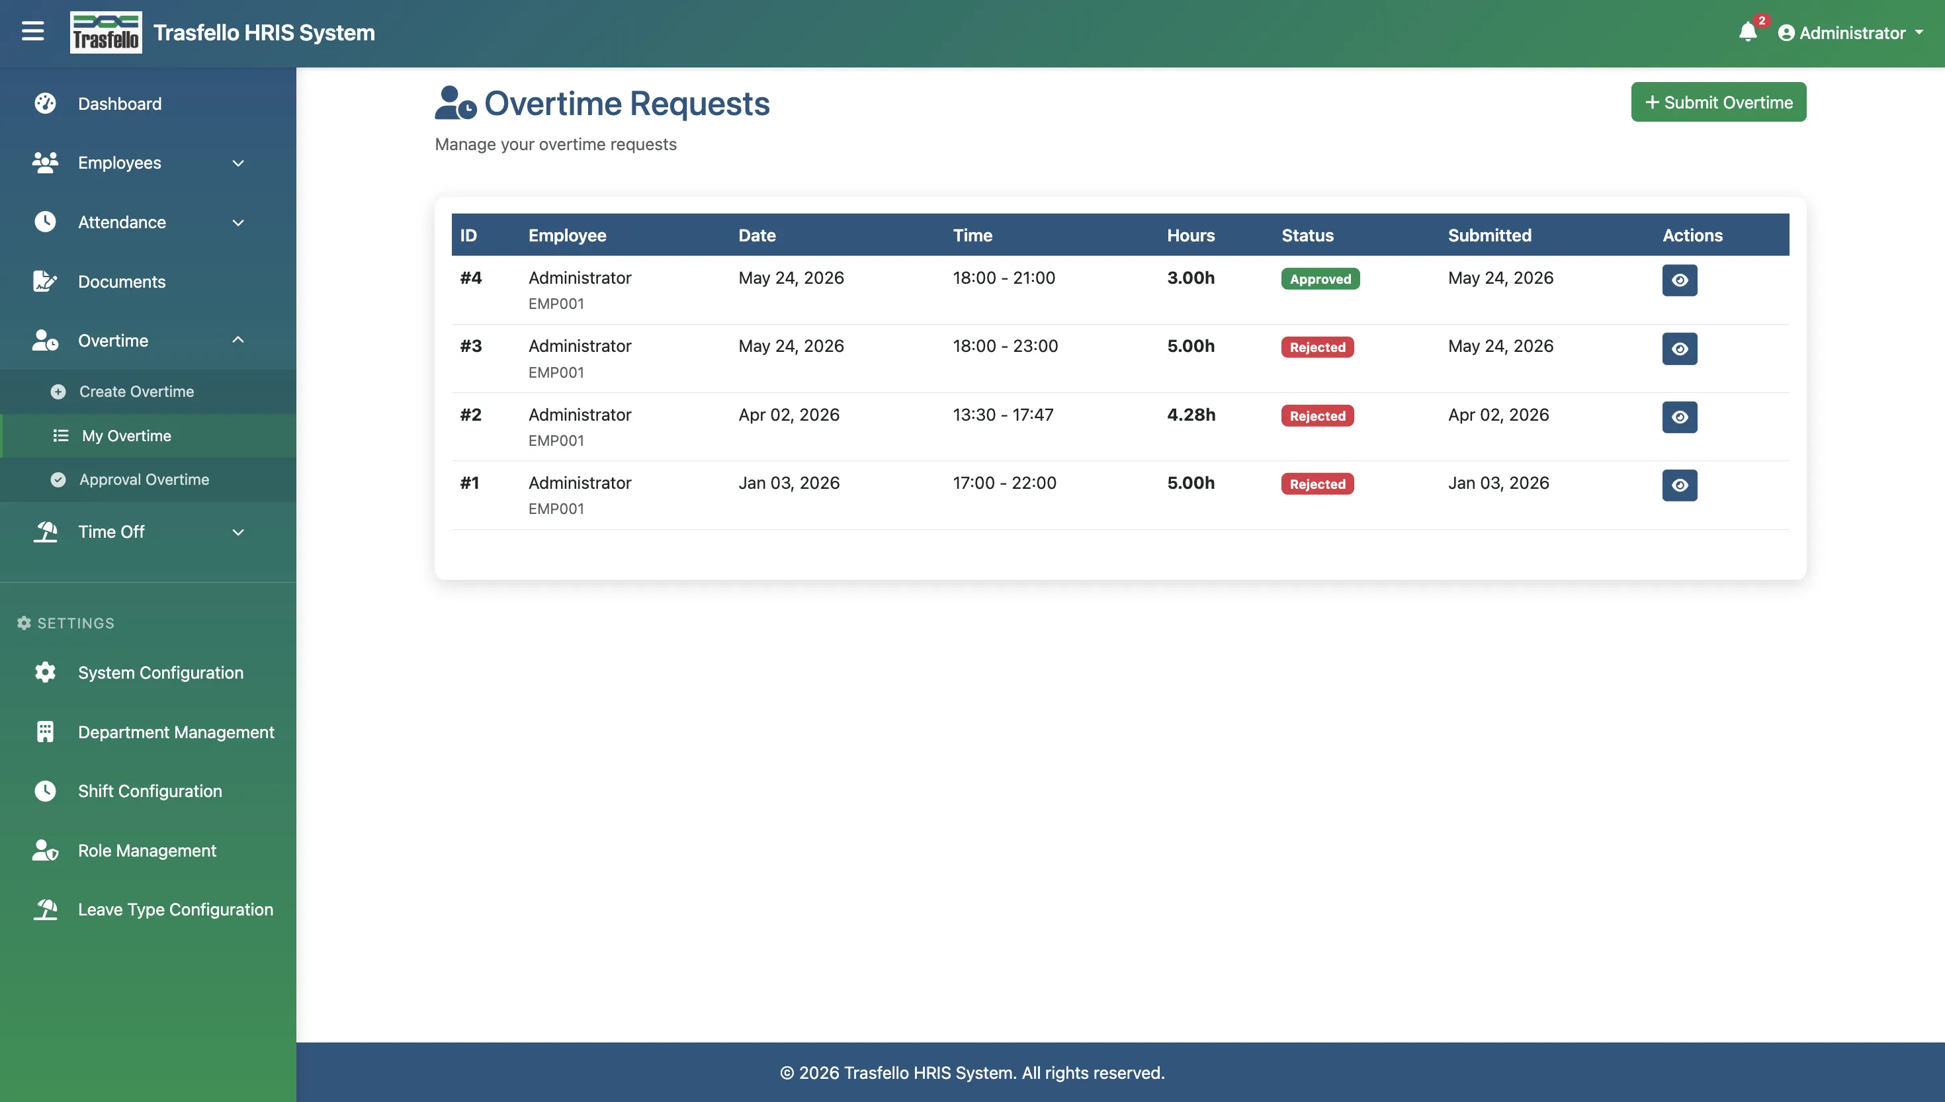Open Dashboard via its gauge icon
Screen dimensions: 1945x1102
coord(46,104)
